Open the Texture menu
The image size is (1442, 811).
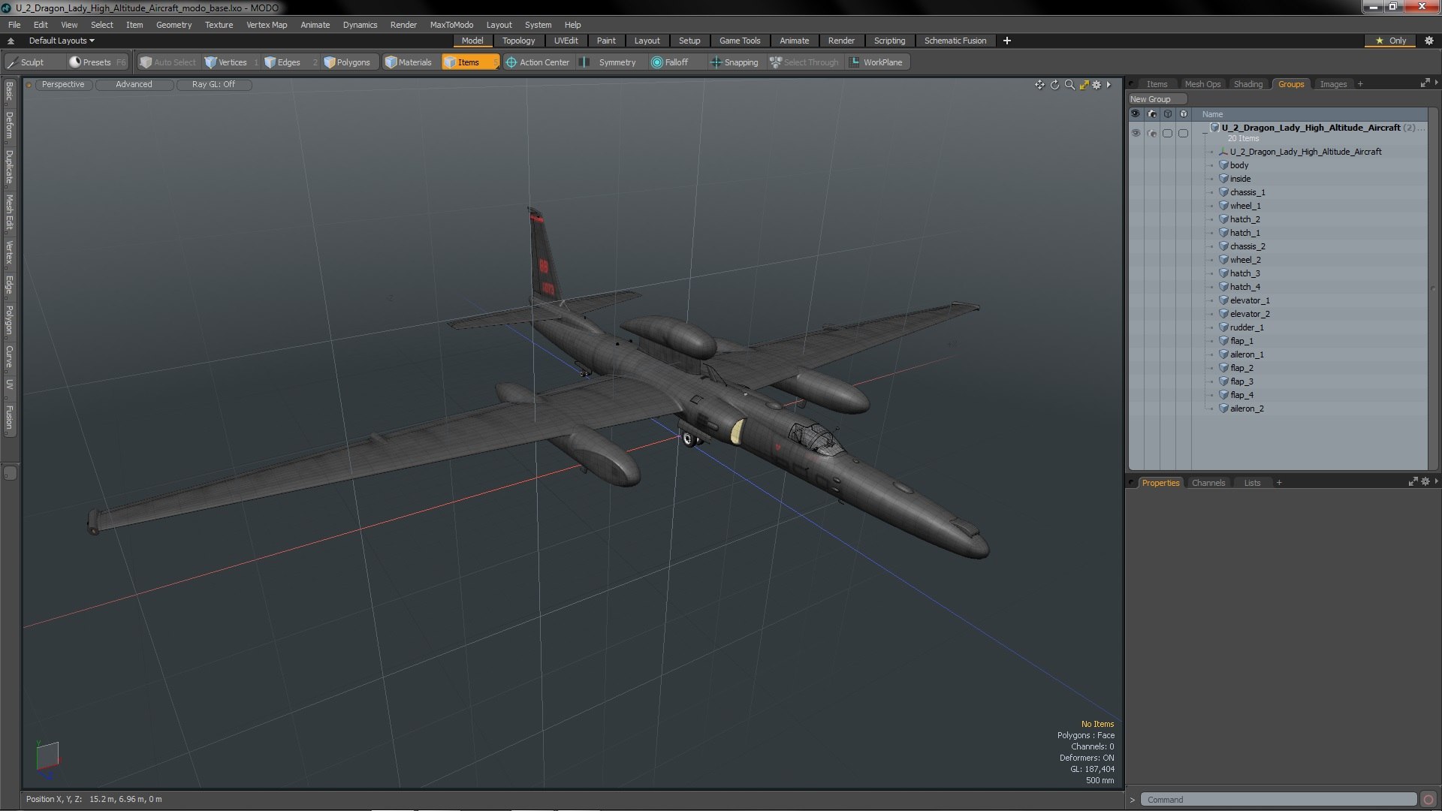pyautogui.click(x=219, y=25)
